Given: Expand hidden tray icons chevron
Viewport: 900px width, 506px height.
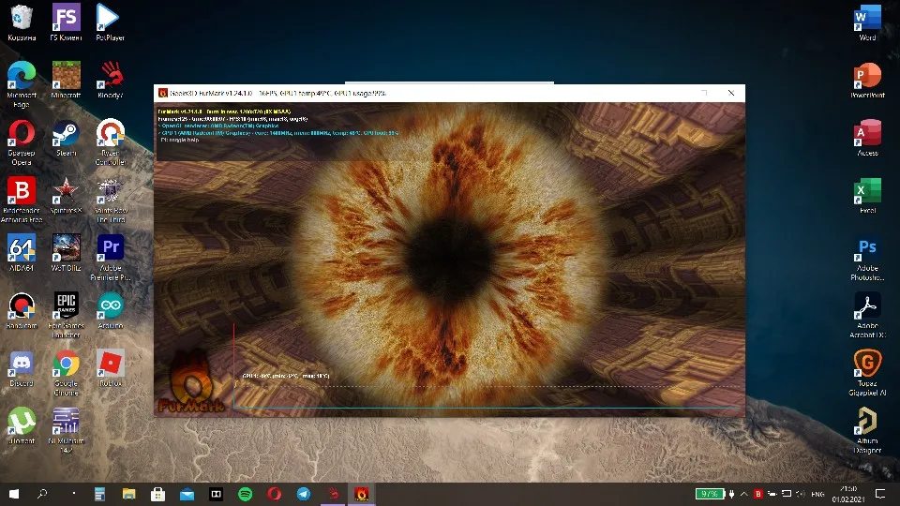Looking at the screenshot, I should coord(743,494).
